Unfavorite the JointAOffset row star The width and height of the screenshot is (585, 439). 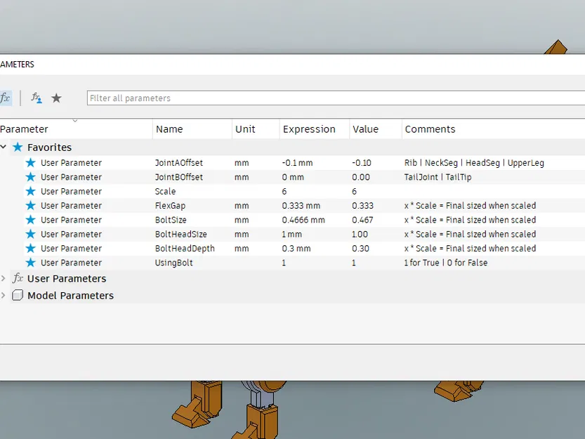click(x=31, y=163)
